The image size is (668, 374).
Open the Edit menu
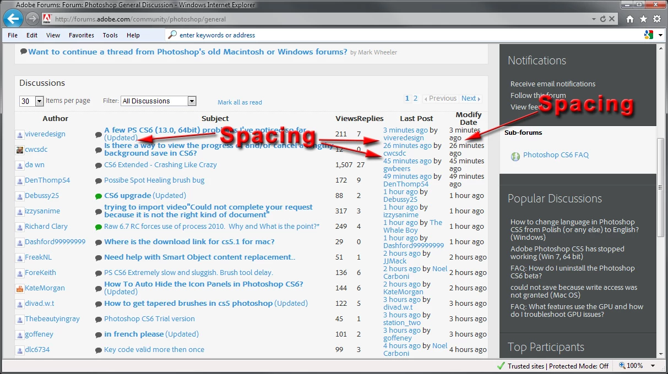point(32,35)
